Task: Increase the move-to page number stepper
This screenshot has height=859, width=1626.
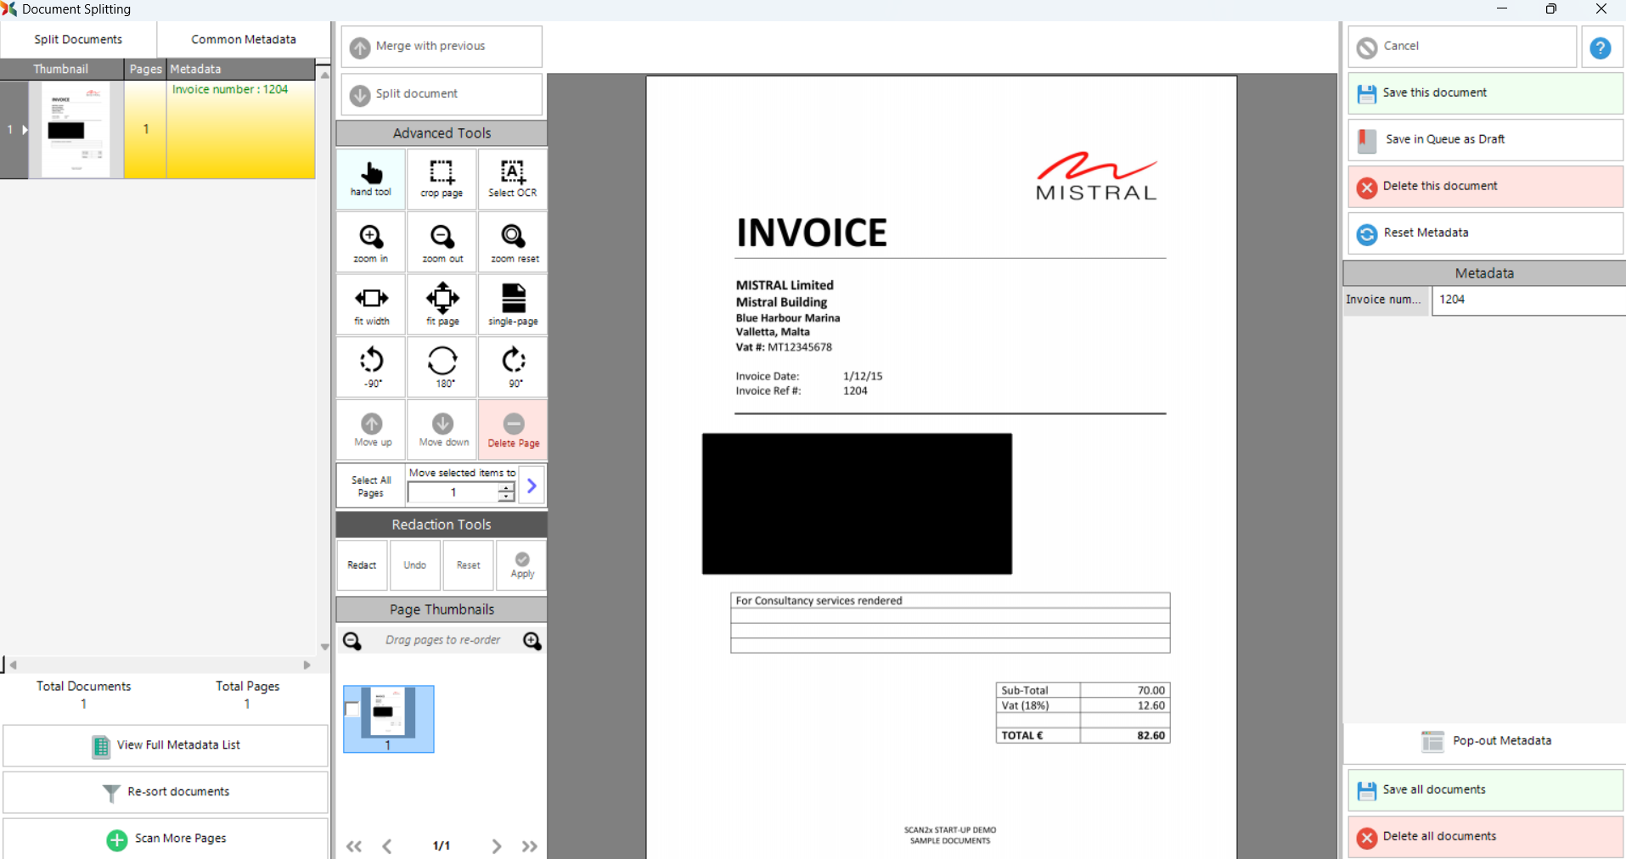Action: point(506,488)
